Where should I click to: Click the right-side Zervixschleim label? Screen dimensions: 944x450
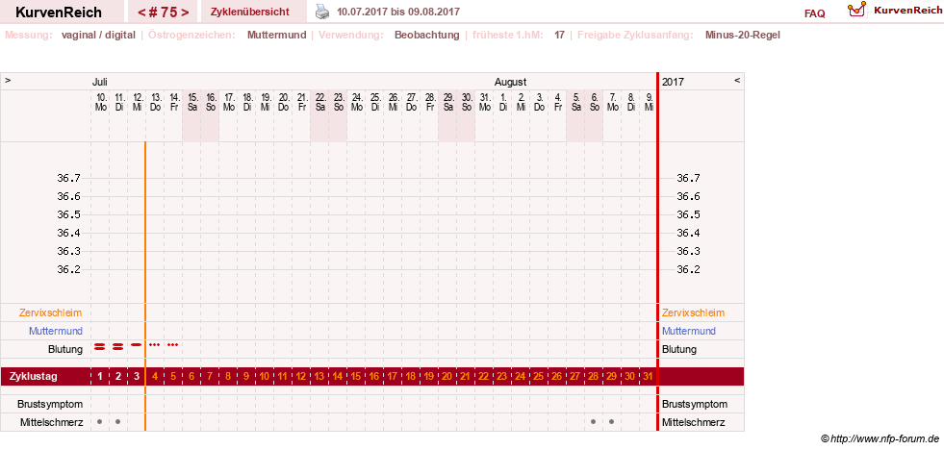[x=694, y=312]
